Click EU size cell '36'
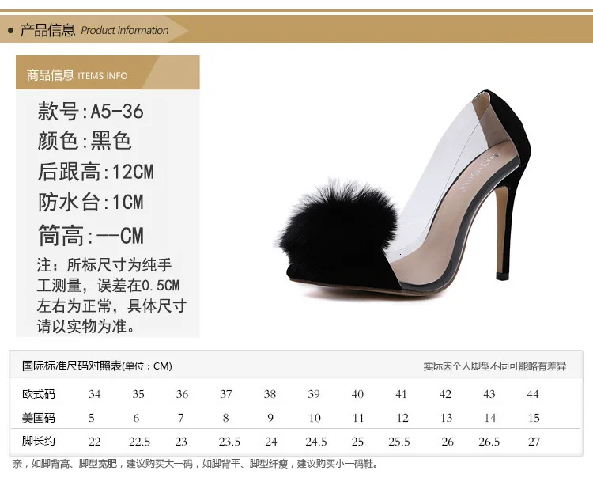 tap(182, 394)
